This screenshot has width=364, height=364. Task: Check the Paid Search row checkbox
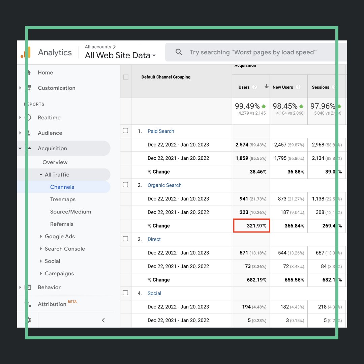click(x=126, y=131)
